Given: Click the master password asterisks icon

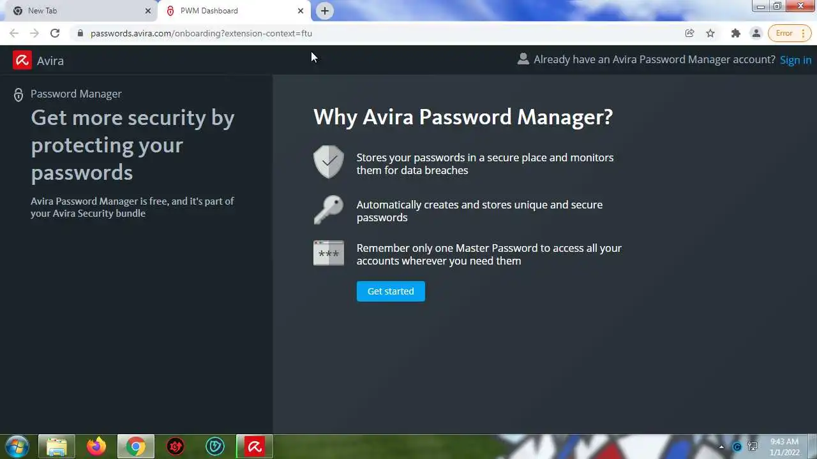Looking at the screenshot, I should click(329, 253).
